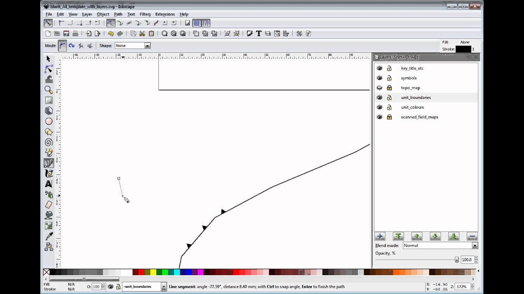Open the Path menu
Image resolution: width=524 pixels, height=294 pixels.
tap(118, 14)
